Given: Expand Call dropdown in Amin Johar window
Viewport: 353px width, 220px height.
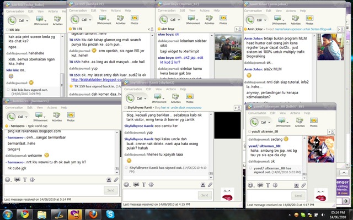Looking at the screenshot, I should [265, 20].
